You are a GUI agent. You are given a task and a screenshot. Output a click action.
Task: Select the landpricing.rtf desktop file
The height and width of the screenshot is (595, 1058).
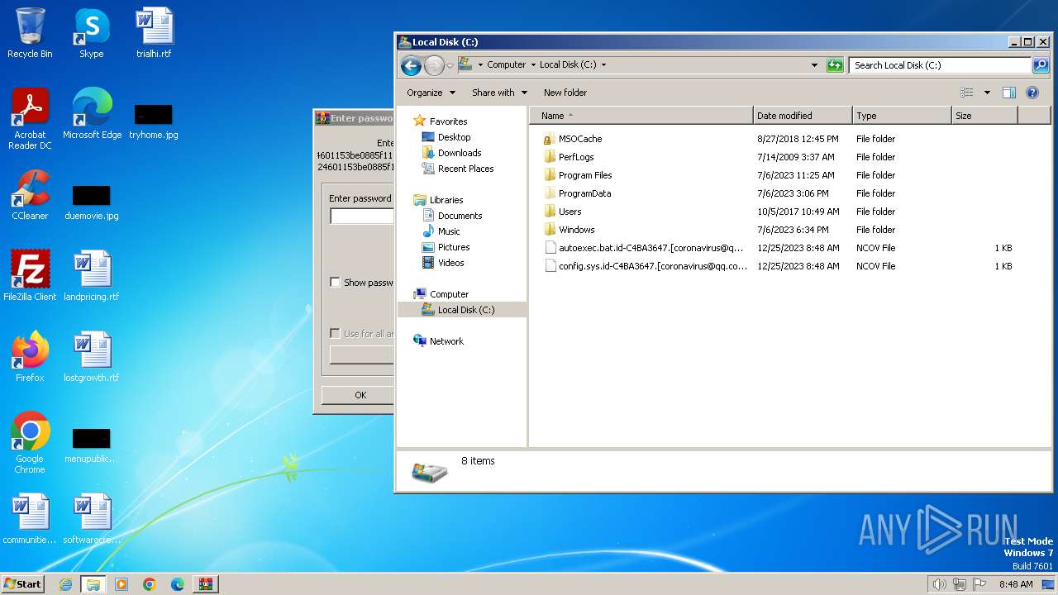[x=91, y=276]
